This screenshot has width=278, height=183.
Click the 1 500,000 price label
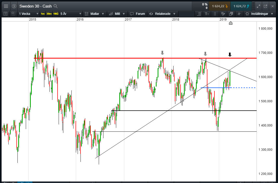click(265, 101)
